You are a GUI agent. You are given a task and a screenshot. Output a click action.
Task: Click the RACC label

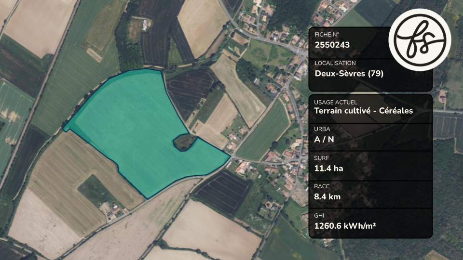pyautogui.click(x=322, y=186)
